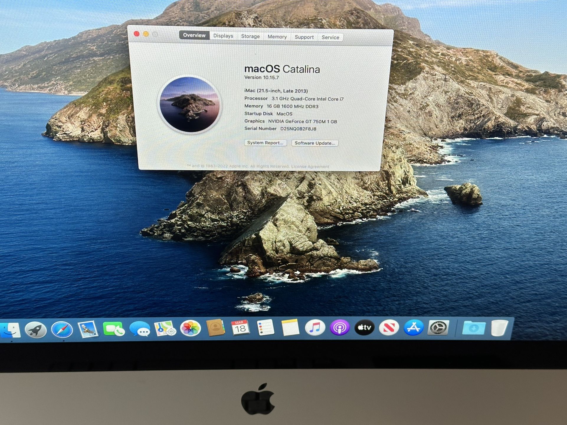
Task: Open Music note icon in Dock
Action: pyautogui.click(x=315, y=327)
